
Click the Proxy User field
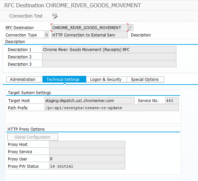tap(87, 159)
